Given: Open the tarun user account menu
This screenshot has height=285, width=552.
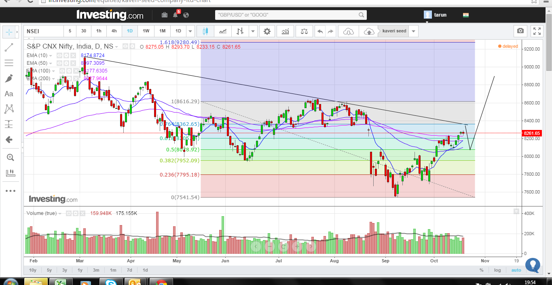Looking at the screenshot, I should [x=436, y=15].
